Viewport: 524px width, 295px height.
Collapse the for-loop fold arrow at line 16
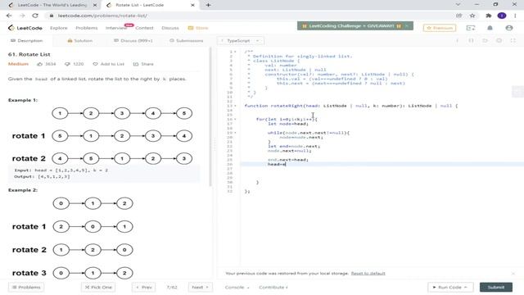tap(235, 119)
